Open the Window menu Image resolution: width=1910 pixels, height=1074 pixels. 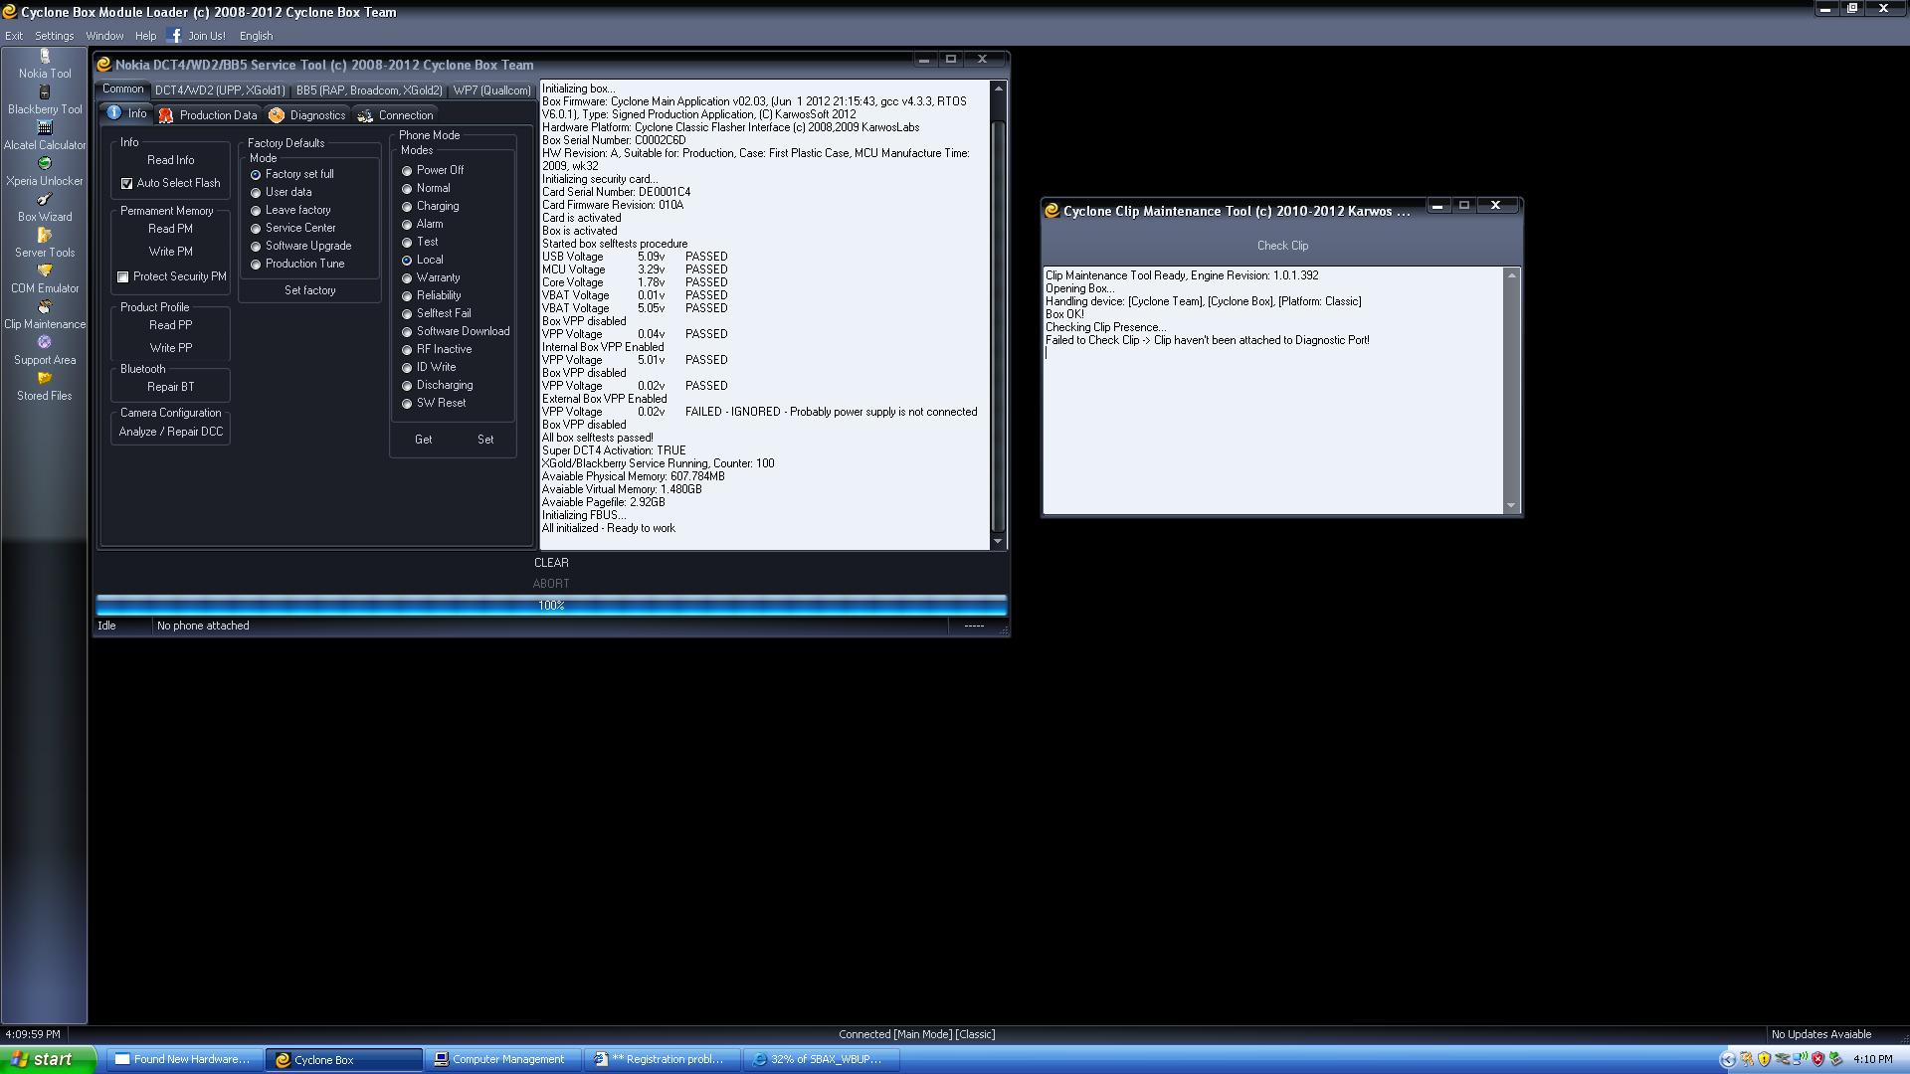click(104, 36)
